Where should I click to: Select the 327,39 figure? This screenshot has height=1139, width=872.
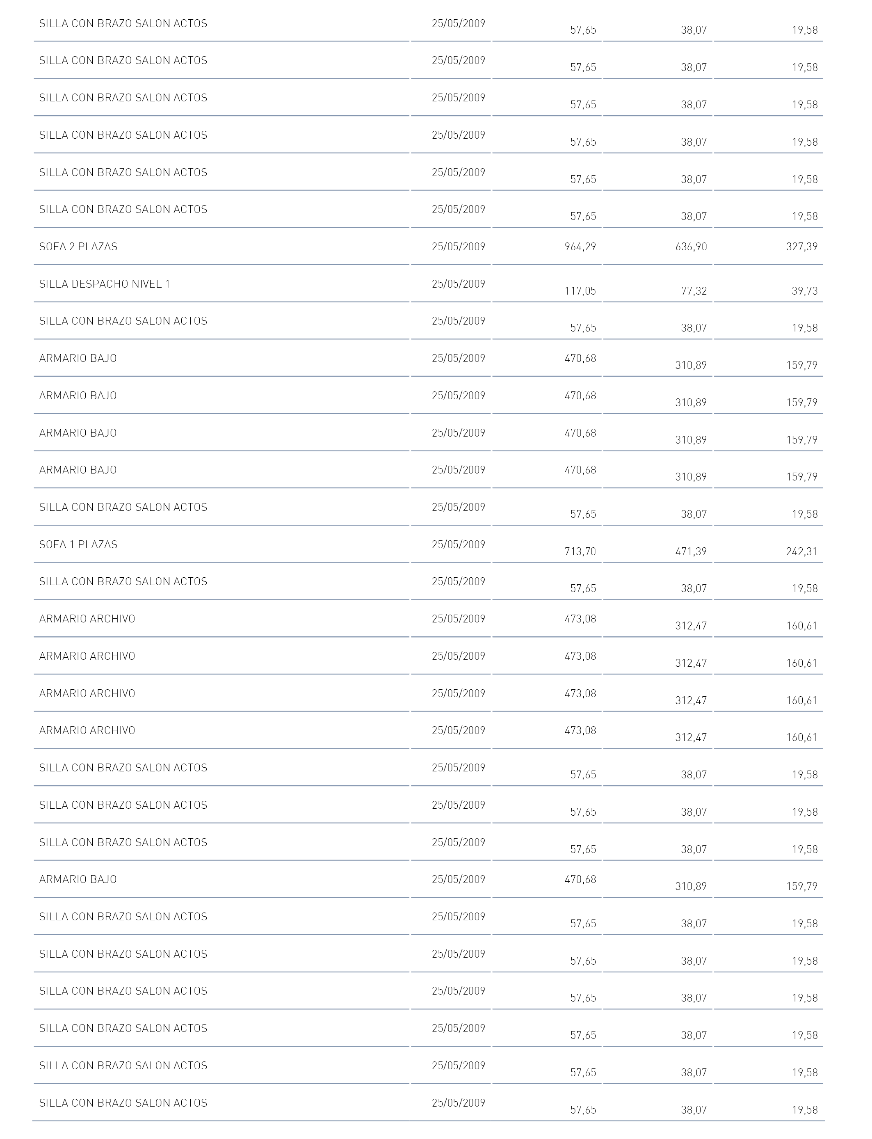pos(802,247)
